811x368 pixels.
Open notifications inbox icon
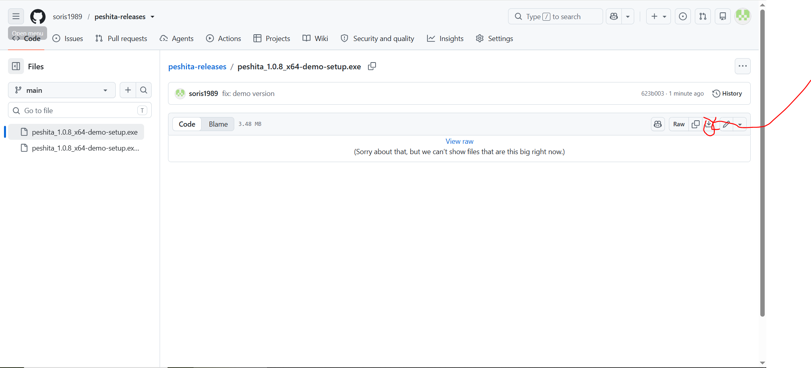coord(722,16)
